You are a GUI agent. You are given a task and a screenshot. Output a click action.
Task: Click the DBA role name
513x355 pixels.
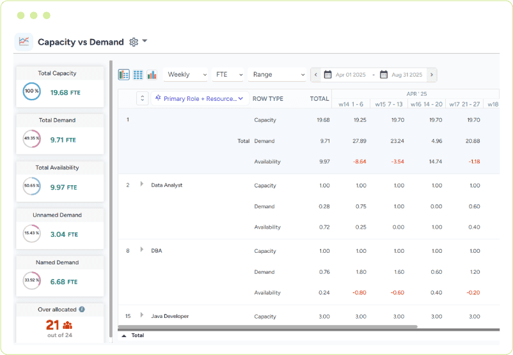(x=156, y=251)
